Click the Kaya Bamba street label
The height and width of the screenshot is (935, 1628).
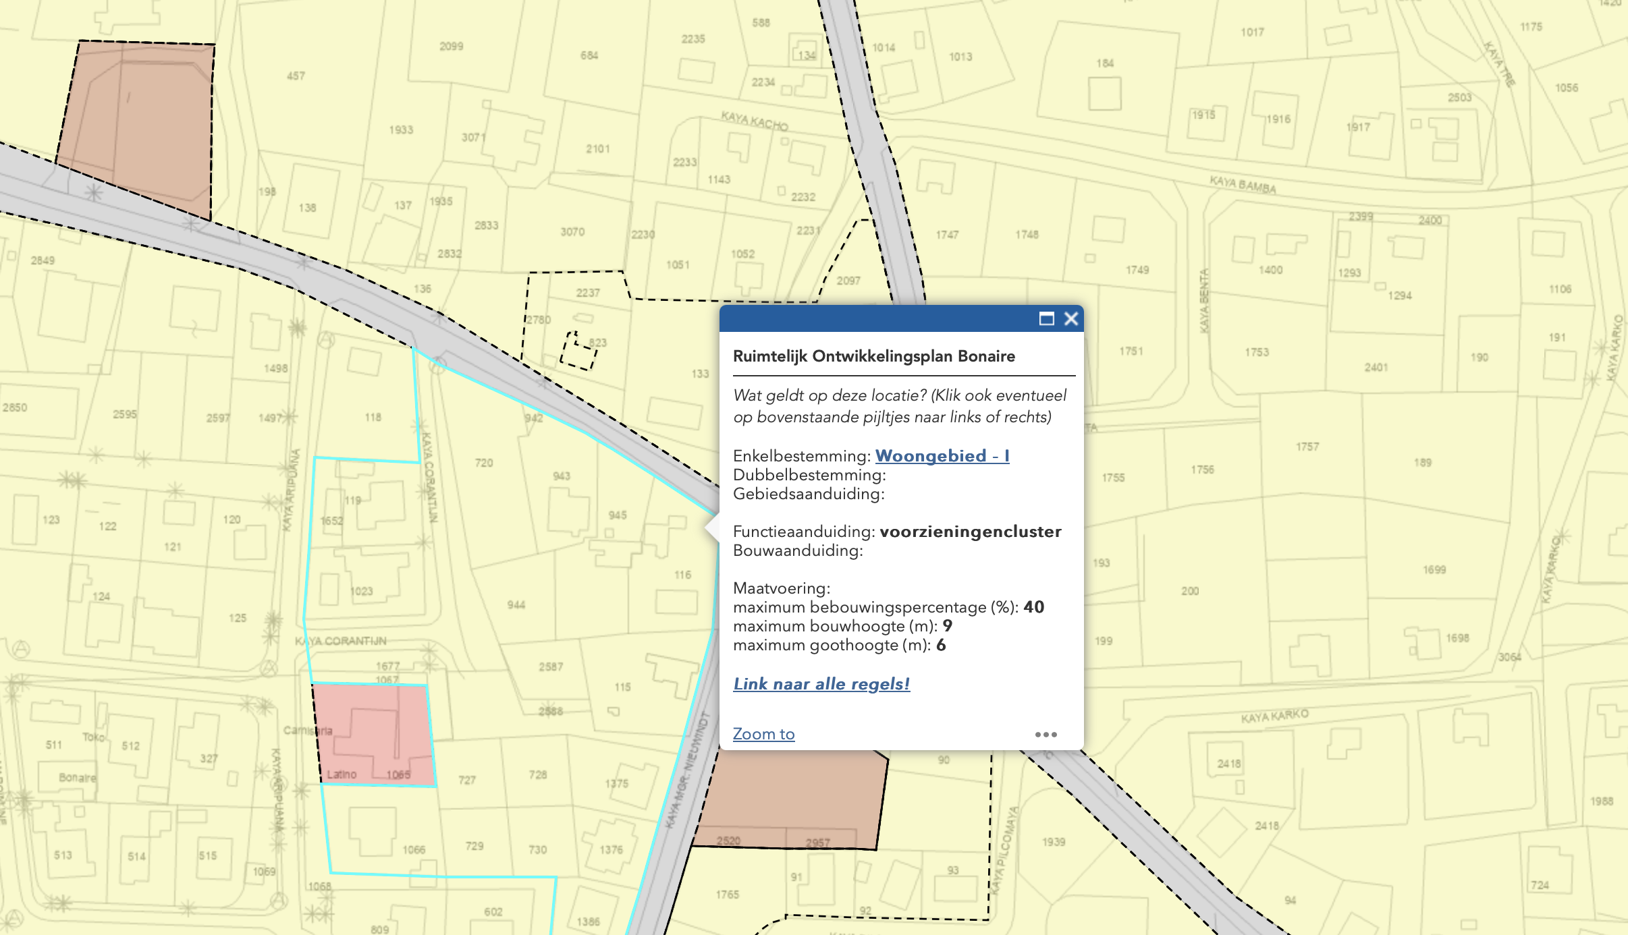pos(1243,184)
